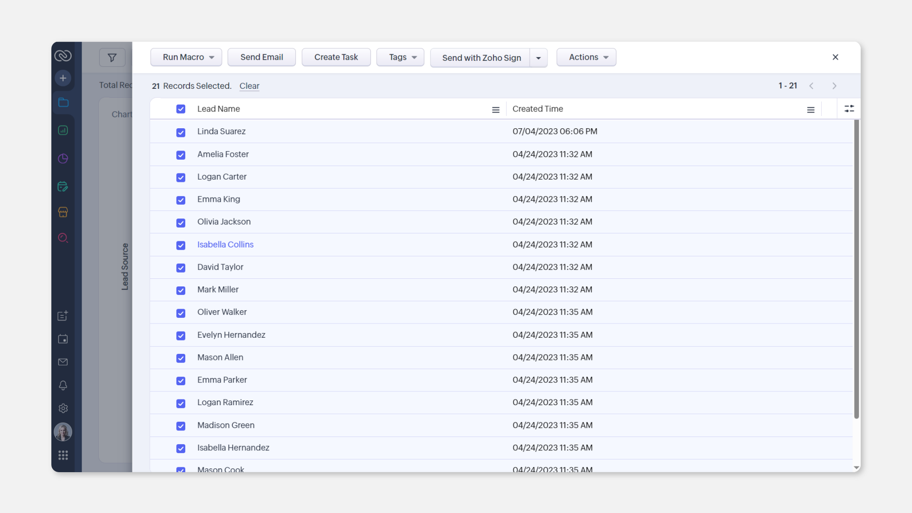Open the Tags dropdown

coord(400,57)
